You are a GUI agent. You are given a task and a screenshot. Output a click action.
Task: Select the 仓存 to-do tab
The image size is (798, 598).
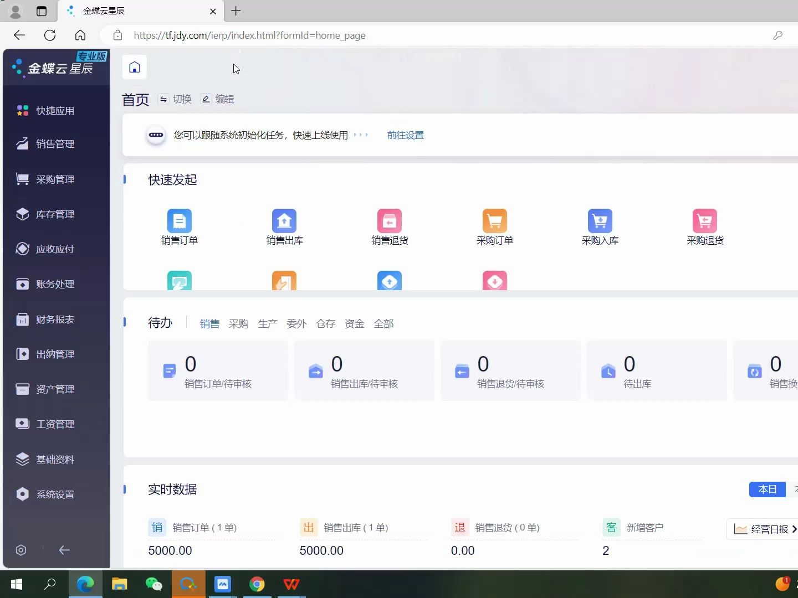click(326, 323)
